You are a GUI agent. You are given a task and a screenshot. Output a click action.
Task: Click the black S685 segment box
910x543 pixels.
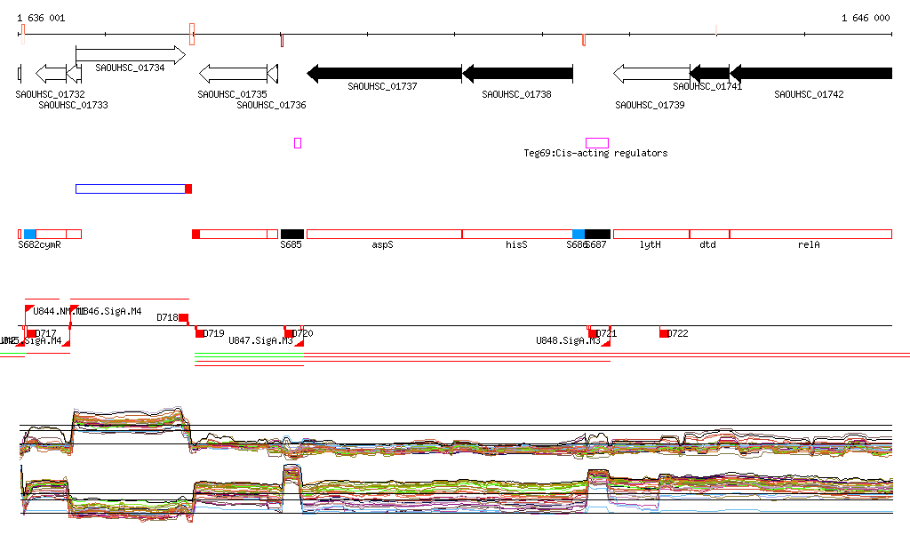(x=291, y=235)
